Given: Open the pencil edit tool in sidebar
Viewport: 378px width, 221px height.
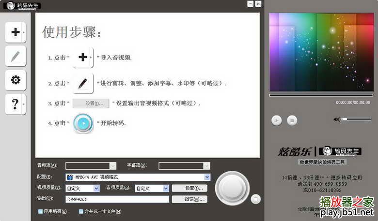Looking at the screenshot, I should click(16, 56).
